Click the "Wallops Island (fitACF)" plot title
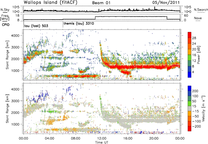The height and width of the screenshot is (144, 208). click(x=50, y=2)
